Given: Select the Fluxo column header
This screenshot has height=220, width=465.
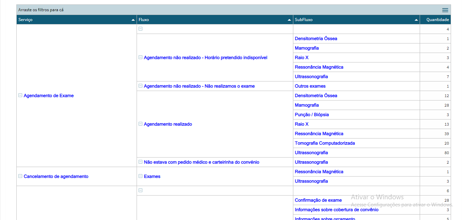Looking at the screenshot, I should 215,20.
